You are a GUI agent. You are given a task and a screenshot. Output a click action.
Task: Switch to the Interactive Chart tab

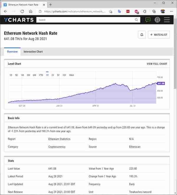(x=33, y=52)
